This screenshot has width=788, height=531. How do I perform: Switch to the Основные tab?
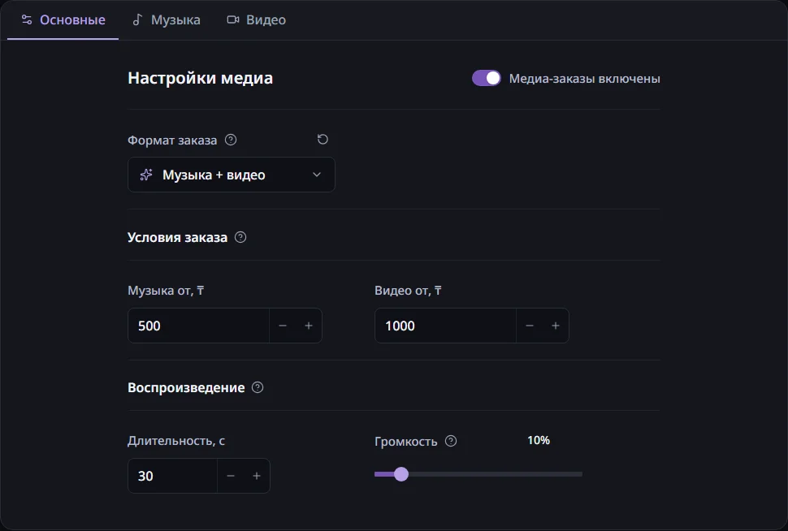point(63,20)
